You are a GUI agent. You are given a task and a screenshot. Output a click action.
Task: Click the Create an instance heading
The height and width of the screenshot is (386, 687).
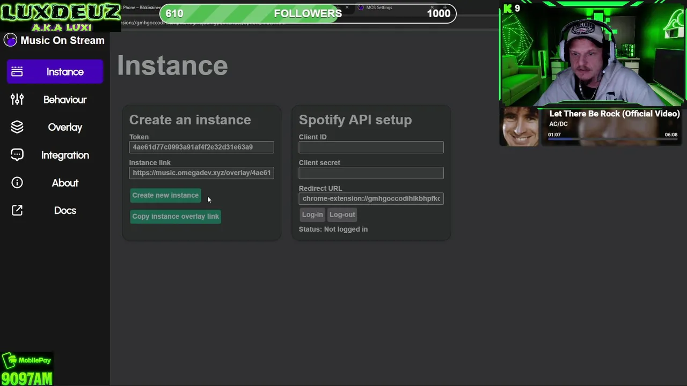(190, 120)
